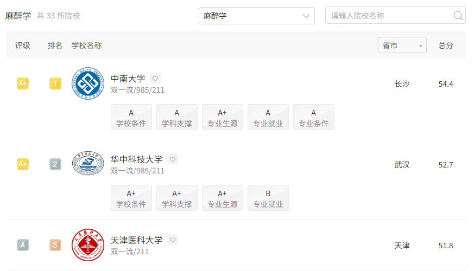This screenshot has width=474, height=271.
Task: Click the 华中科技大学 school logo
Action: pyautogui.click(x=88, y=163)
